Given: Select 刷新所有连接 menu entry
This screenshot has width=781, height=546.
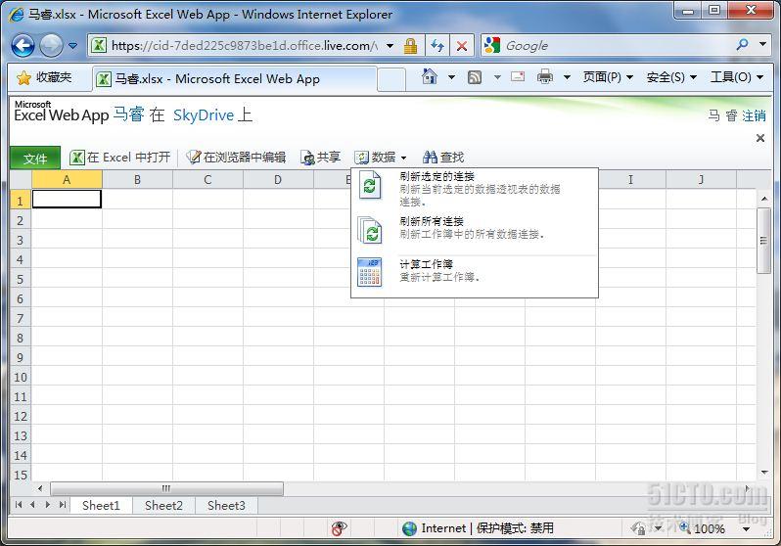Looking at the screenshot, I should click(475, 230).
